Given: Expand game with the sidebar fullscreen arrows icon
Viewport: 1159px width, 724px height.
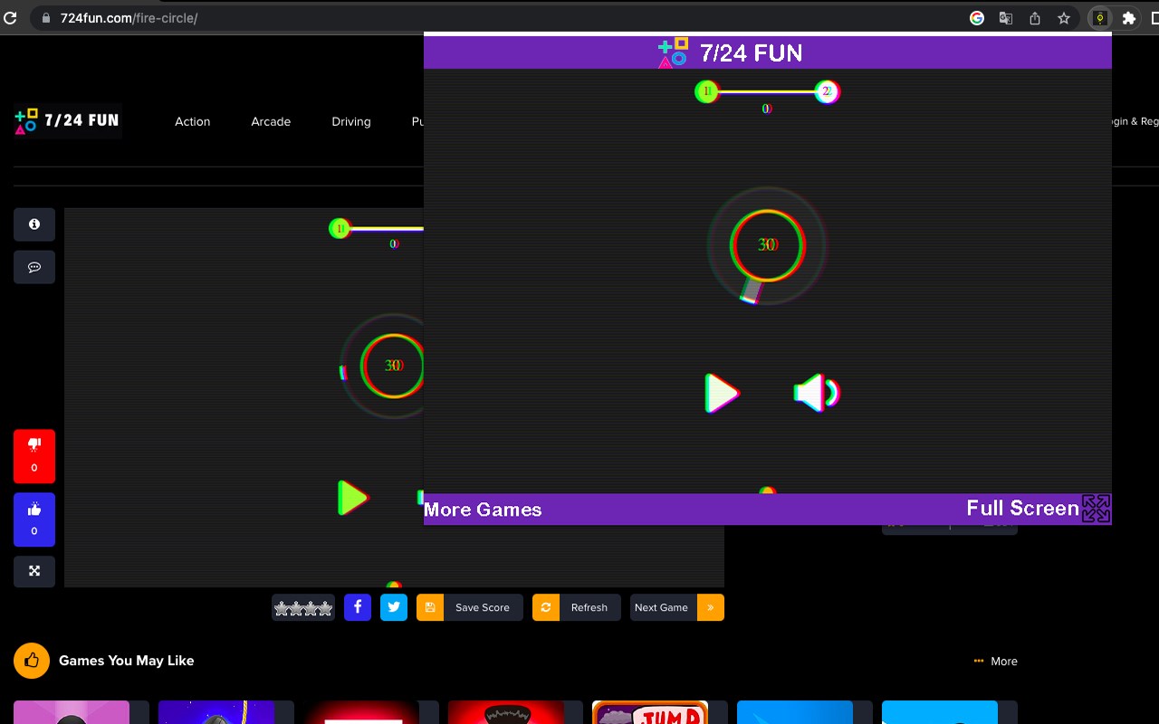Looking at the screenshot, I should click(x=34, y=571).
